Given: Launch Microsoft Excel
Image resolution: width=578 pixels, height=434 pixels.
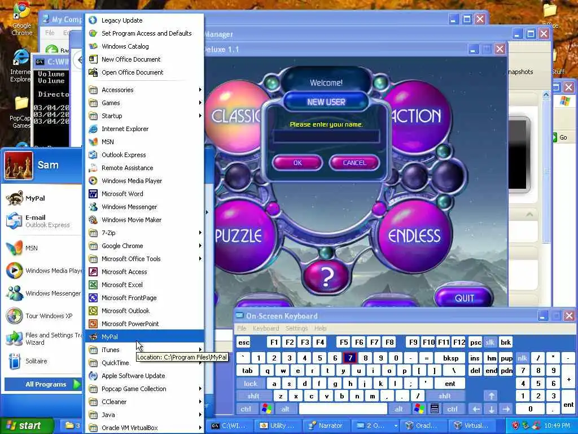Looking at the screenshot, I should [x=144, y=285].
